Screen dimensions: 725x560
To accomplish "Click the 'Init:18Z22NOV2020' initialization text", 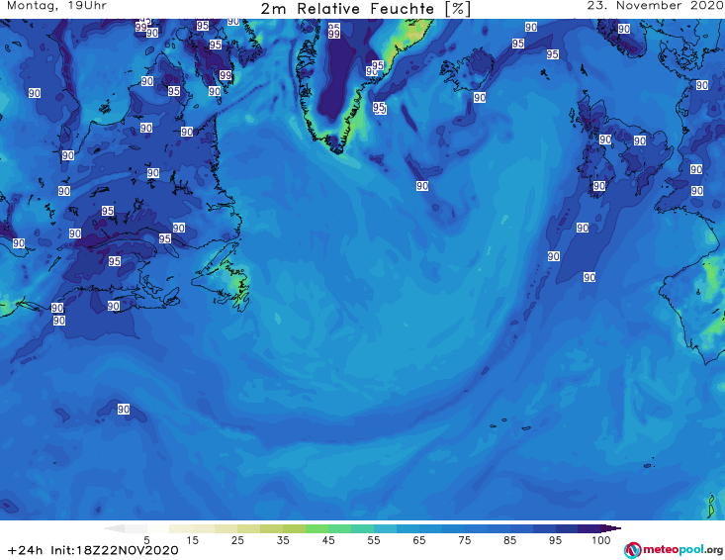I will click(115, 550).
